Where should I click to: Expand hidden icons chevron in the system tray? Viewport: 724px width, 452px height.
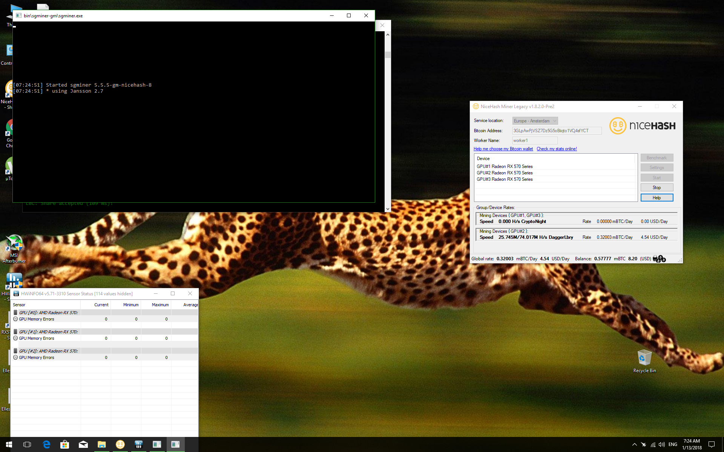click(634, 445)
